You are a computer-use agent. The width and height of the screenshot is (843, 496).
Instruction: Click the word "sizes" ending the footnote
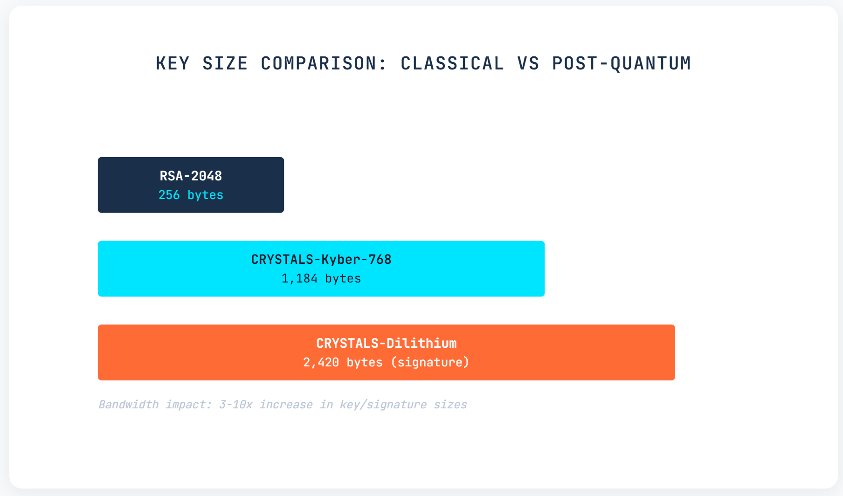pos(450,405)
